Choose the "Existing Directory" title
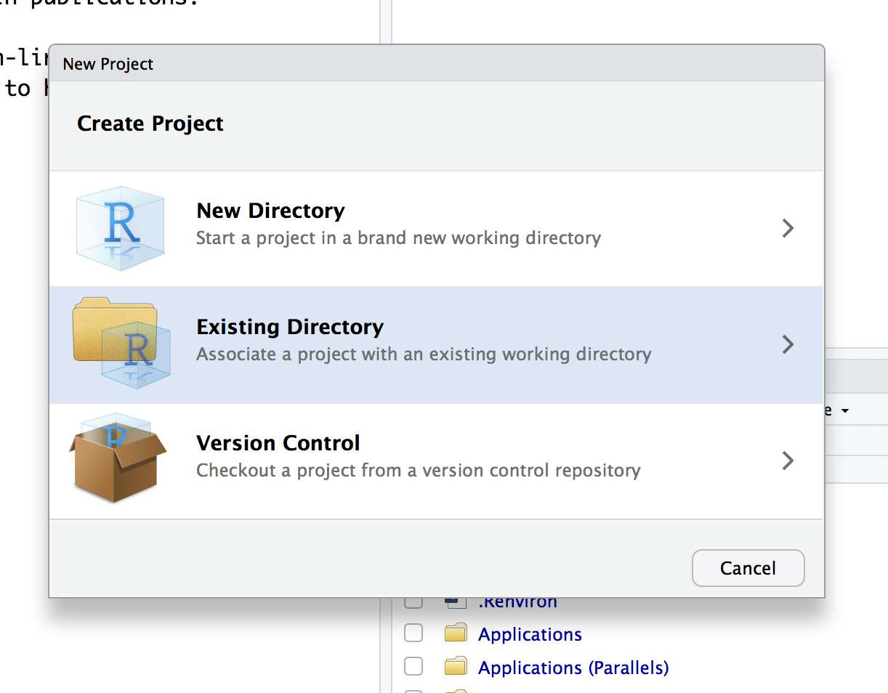The height and width of the screenshot is (693, 888). click(290, 327)
